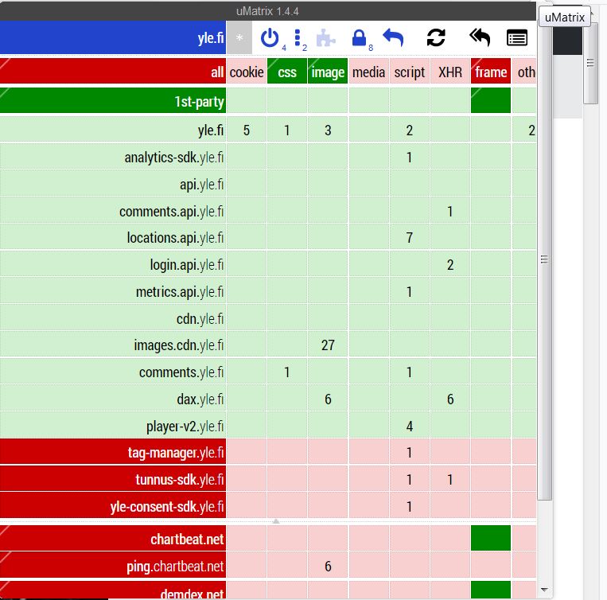Toggle the css column header

tap(287, 72)
